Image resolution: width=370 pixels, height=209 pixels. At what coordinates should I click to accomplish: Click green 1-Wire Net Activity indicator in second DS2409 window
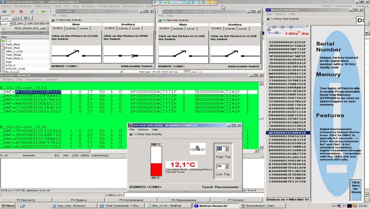click(x=160, y=20)
